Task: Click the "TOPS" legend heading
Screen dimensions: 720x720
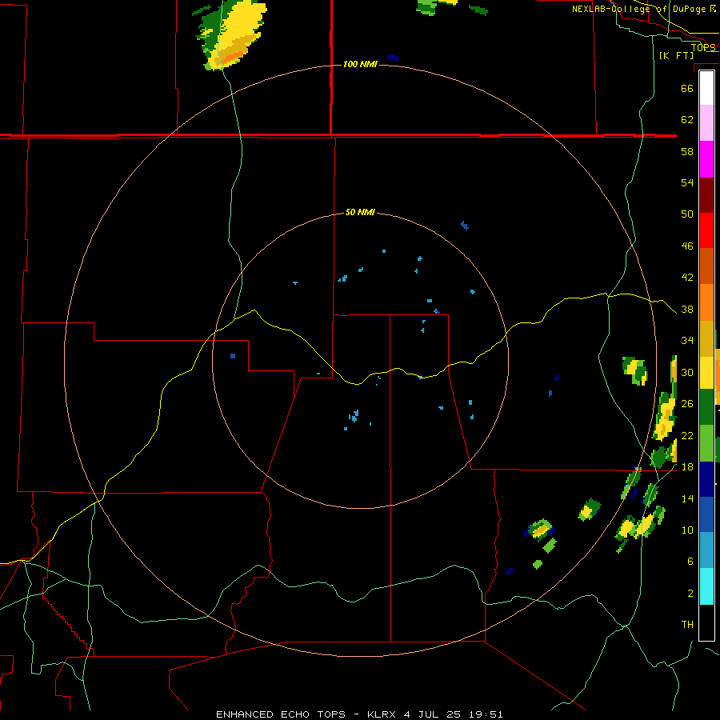Action: coord(703,47)
